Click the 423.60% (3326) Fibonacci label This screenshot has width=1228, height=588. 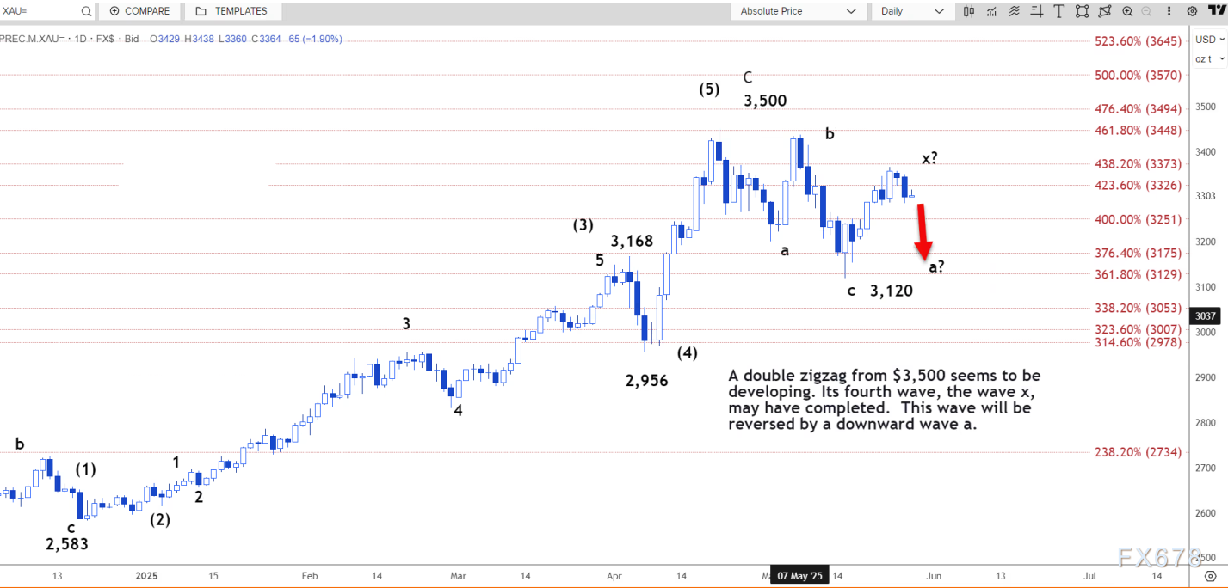tap(1137, 185)
